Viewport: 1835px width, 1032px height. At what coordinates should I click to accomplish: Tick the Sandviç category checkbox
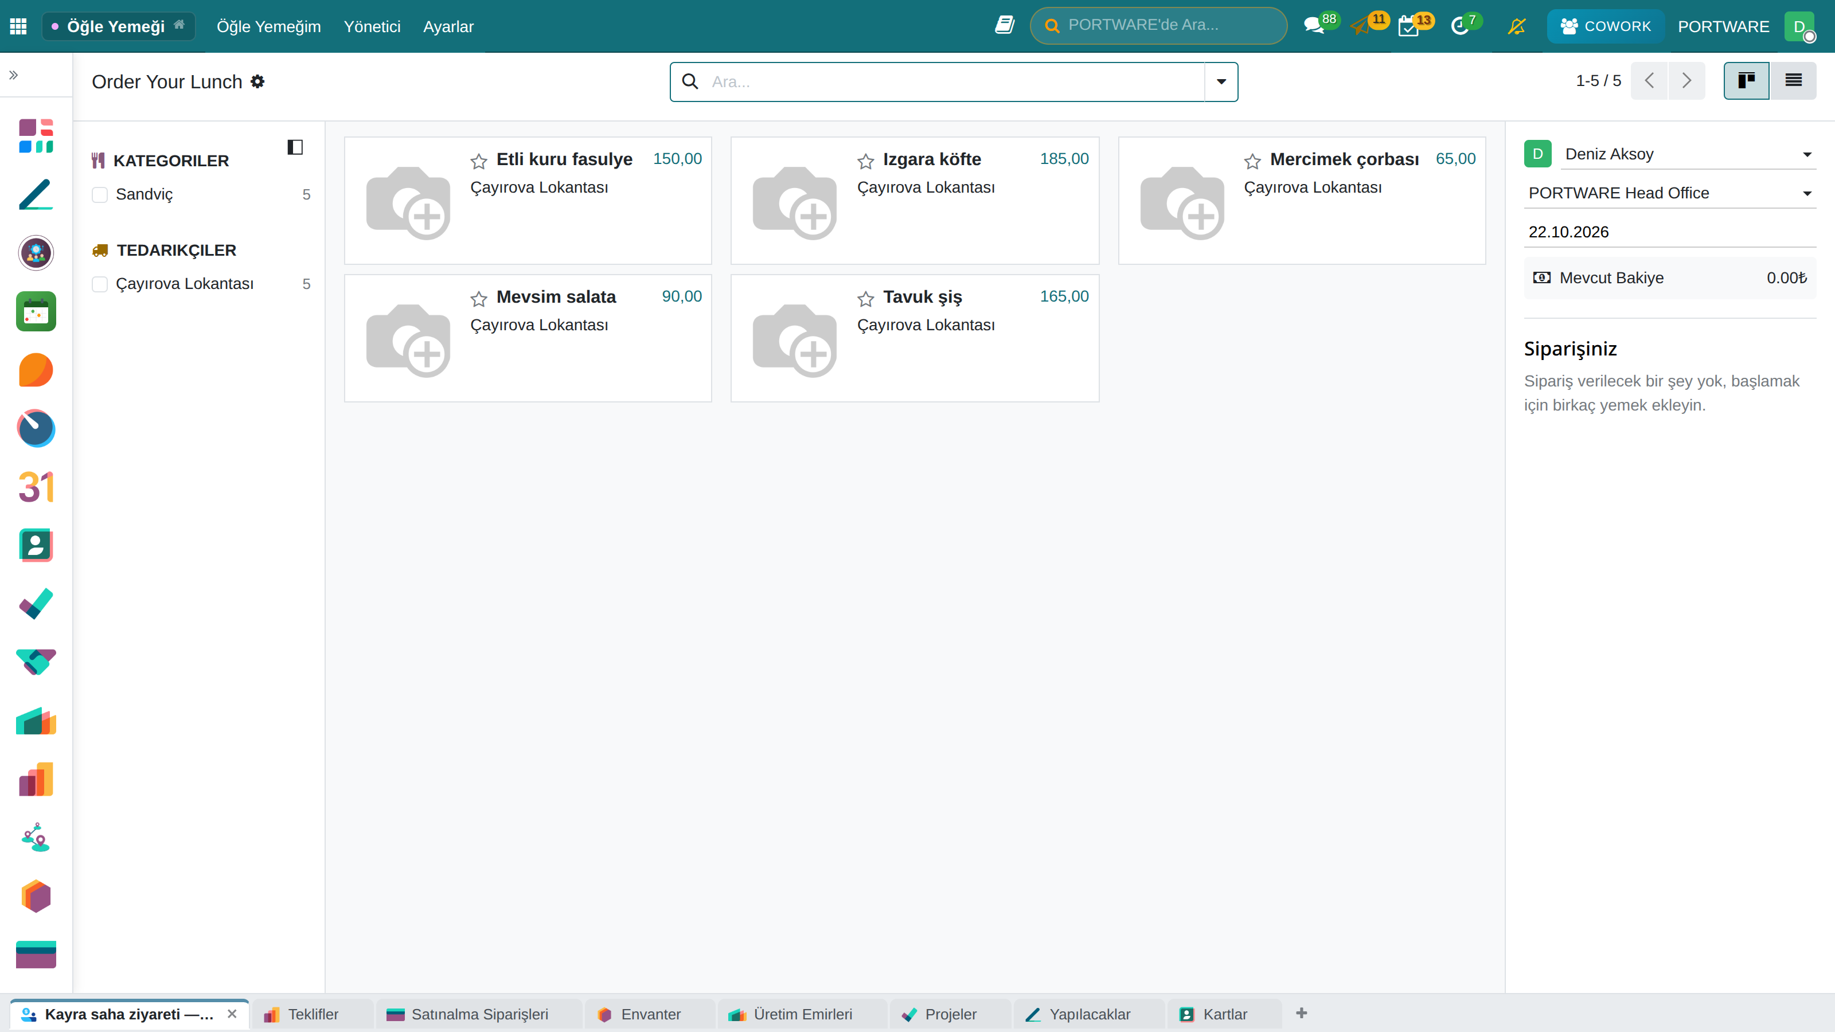tap(100, 194)
